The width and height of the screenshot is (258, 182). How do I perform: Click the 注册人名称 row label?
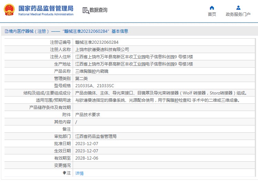pyautogui.click(x=60, y=50)
